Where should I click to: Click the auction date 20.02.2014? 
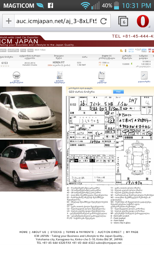[30, 63]
